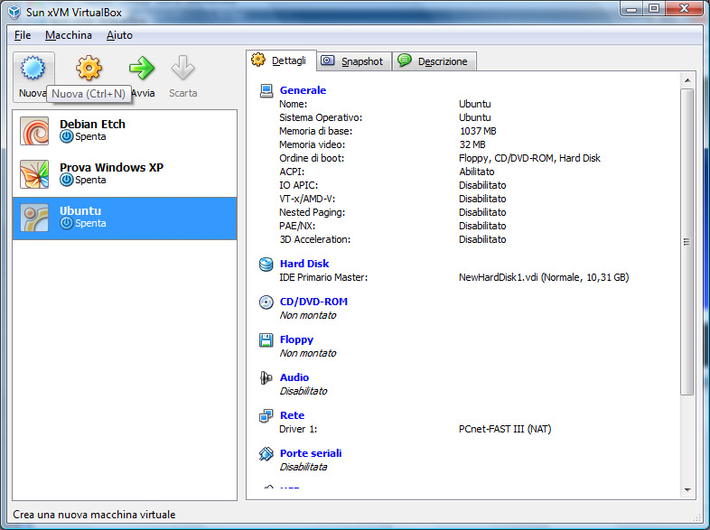This screenshot has height=530, width=710.
Task: Click the Ubuntu OS icon in the list
Action: [34, 218]
